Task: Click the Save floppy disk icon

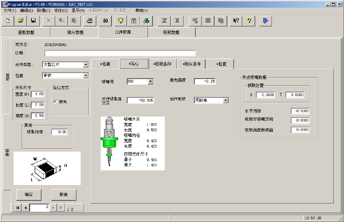Action: (33, 21)
